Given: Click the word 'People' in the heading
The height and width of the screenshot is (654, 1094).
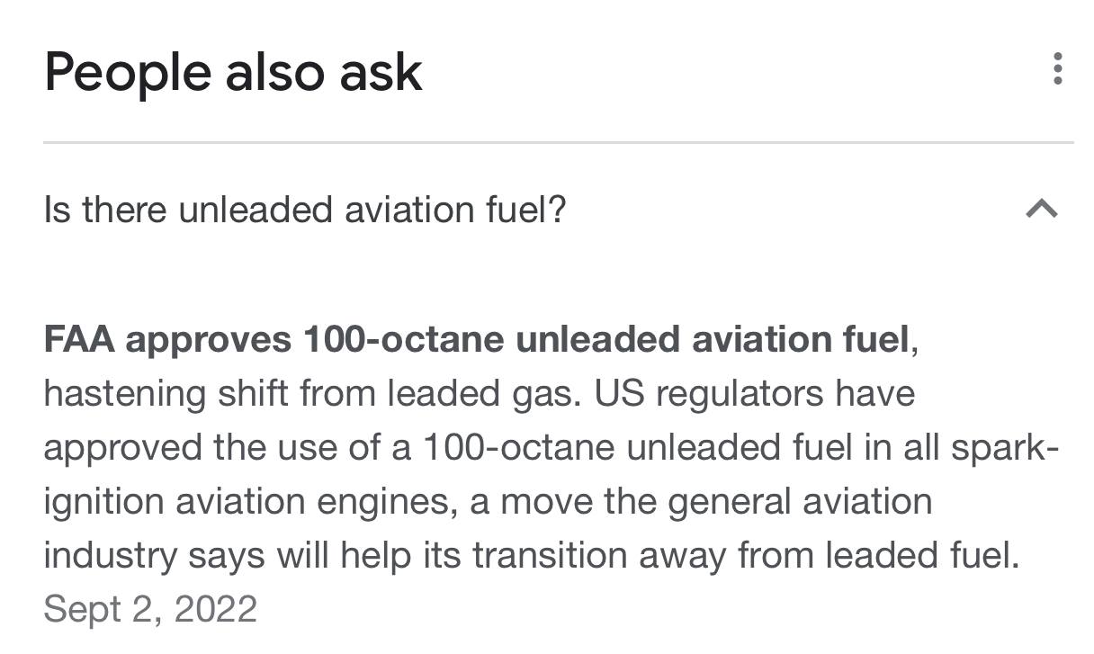Looking at the screenshot, I should coord(129,73).
